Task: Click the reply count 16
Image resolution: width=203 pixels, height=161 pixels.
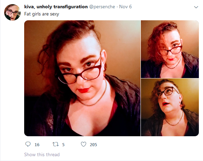Action: 37,144
